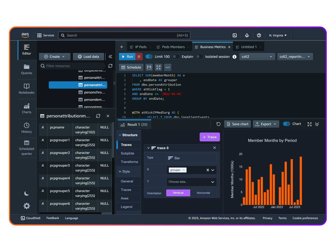336x252 pixels.
Task: Reset the chart with undo icon
Action: [218, 124]
